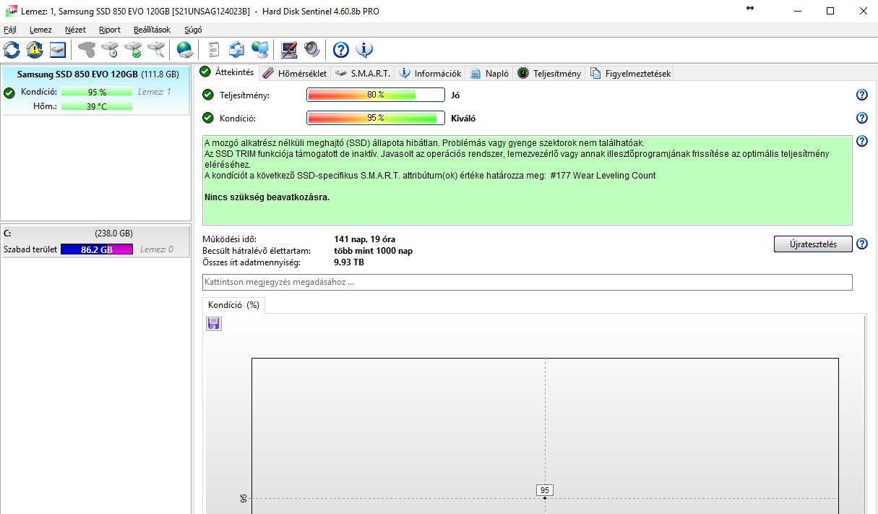
Task: Click the Újratesztelés button
Action: [x=813, y=244]
